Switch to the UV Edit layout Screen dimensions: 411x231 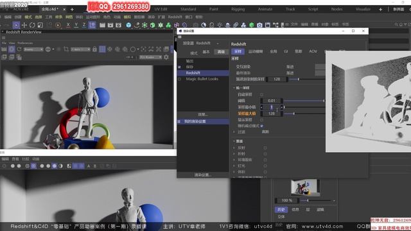click(161, 9)
